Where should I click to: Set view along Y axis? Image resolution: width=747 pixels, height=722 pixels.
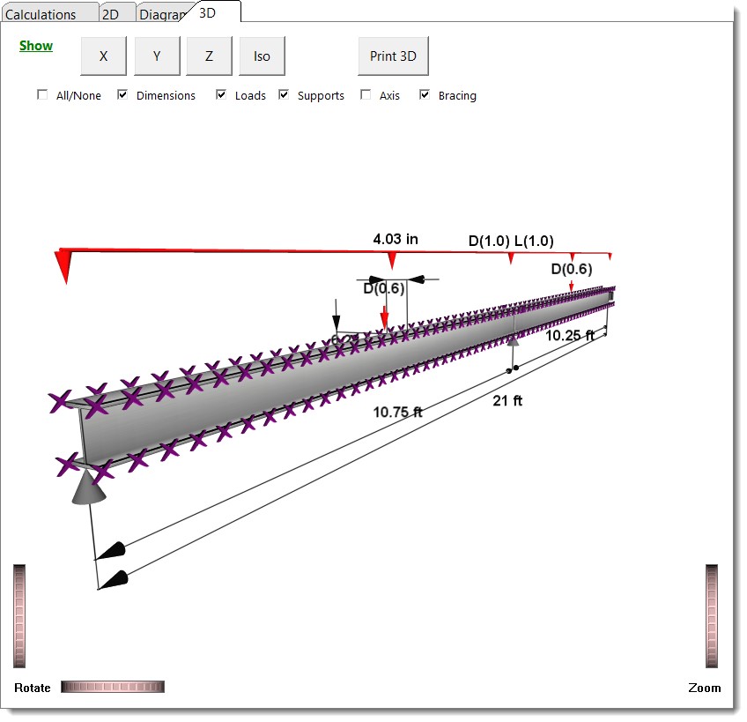pos(157,56)
